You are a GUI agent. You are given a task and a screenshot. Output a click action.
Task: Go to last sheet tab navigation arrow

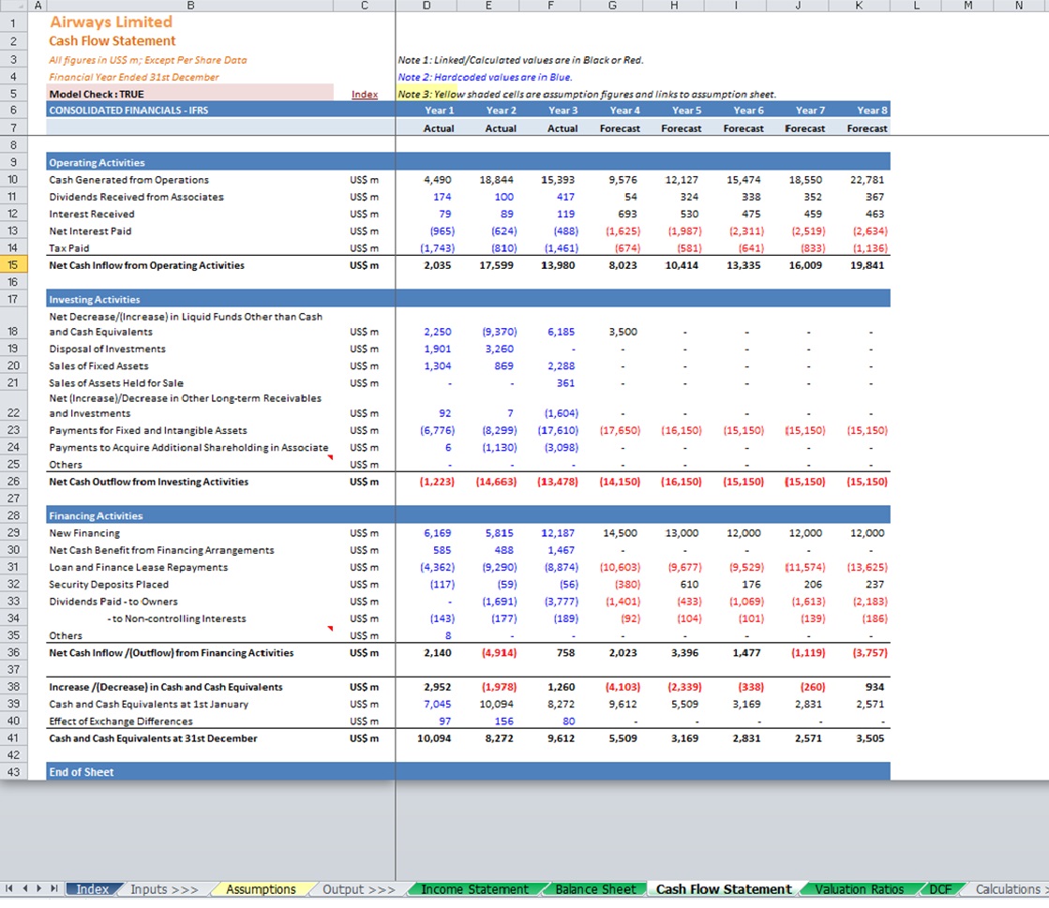54,888
